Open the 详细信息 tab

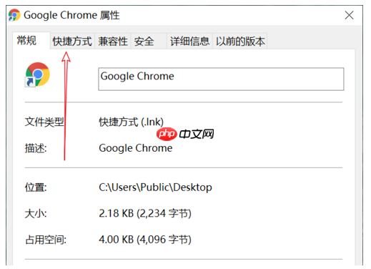(x=189, y=41)
